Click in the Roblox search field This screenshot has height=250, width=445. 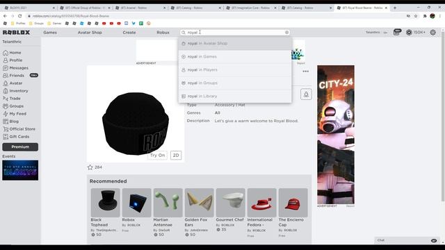pos(236,33)
